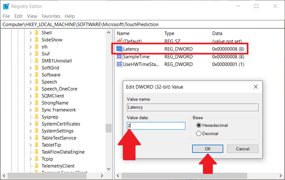Click the TaskFlowDataEngine folder icon

[37, 152]
